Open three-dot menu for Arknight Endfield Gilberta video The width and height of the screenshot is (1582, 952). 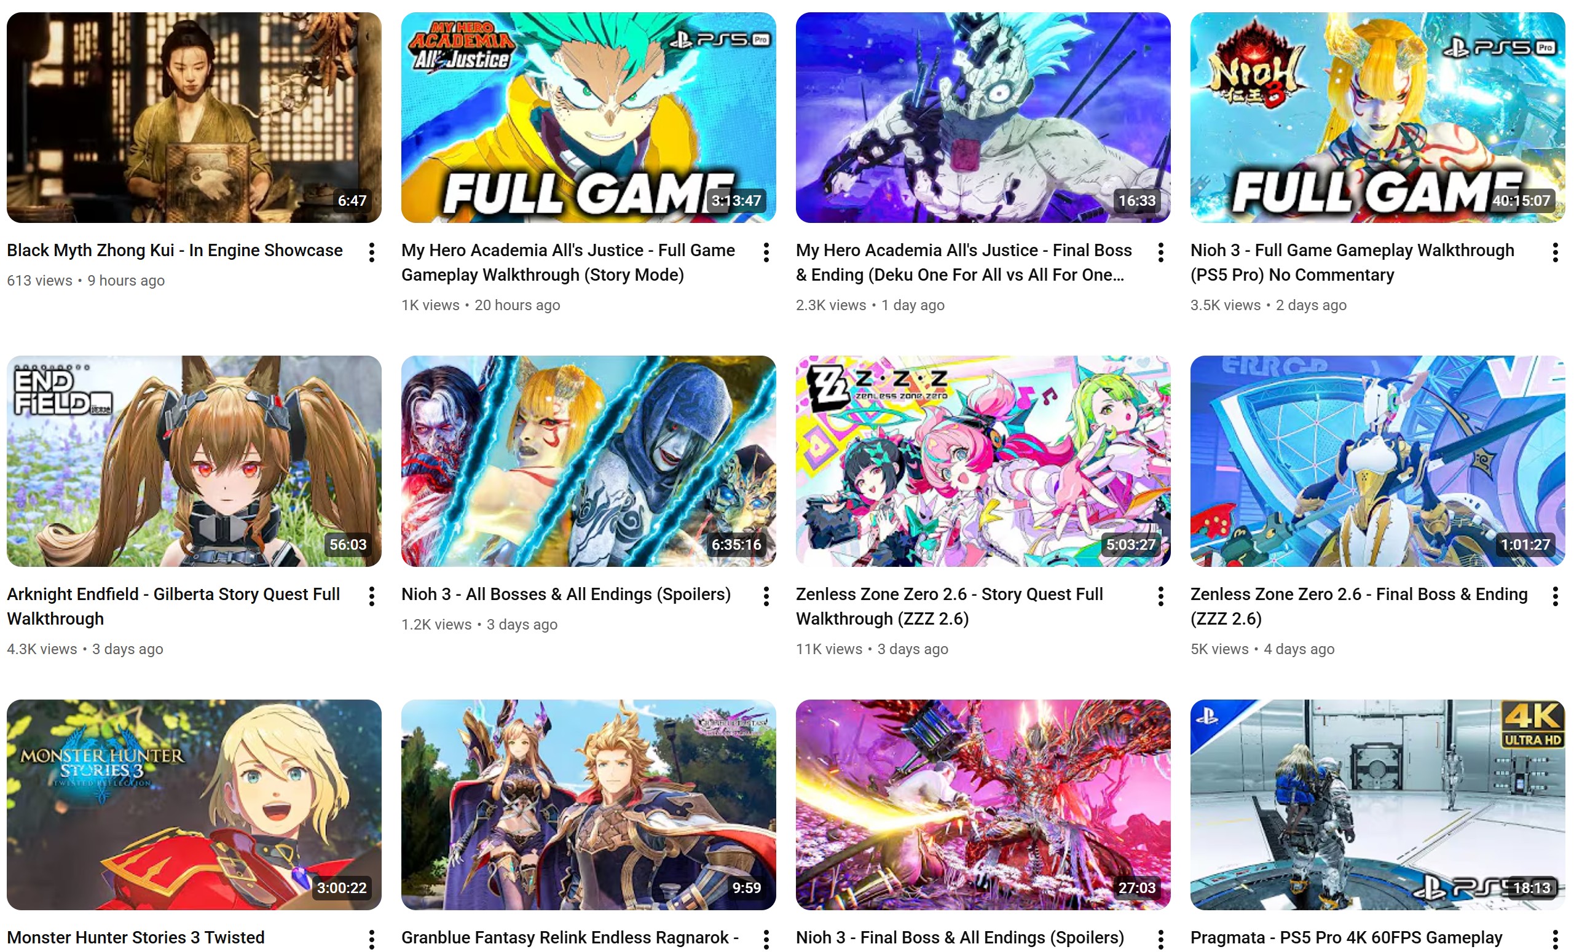372,596
